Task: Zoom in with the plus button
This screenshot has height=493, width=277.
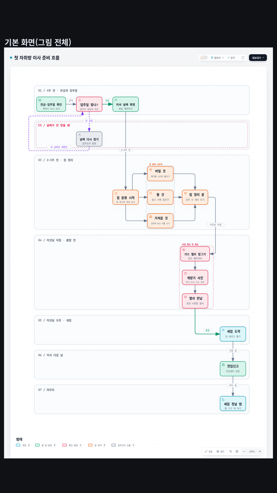Action: click(x=260, y=451)
